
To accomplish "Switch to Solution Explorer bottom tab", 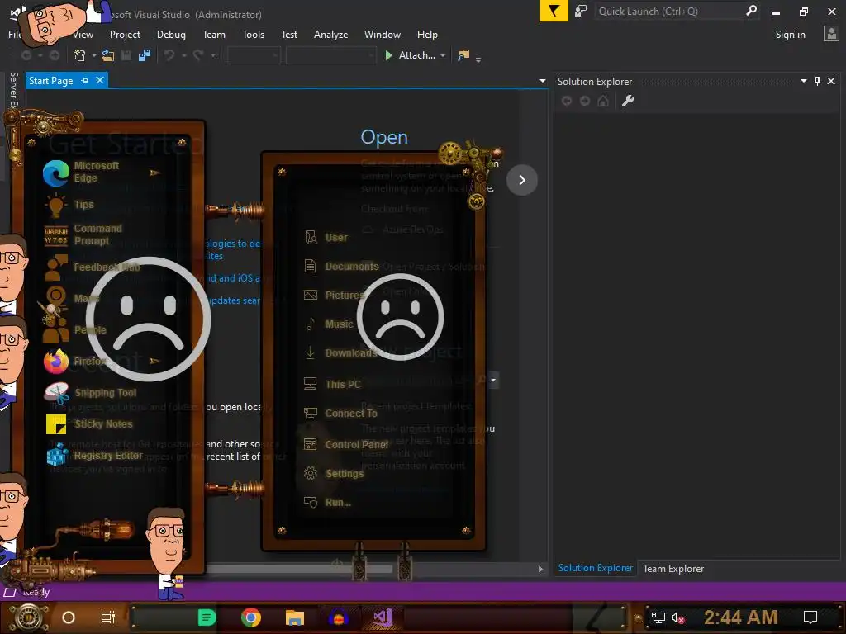I will pyautogui.click(x=595, y=568).
